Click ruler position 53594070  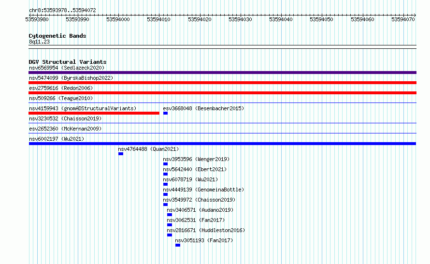[x=403, y=19]
